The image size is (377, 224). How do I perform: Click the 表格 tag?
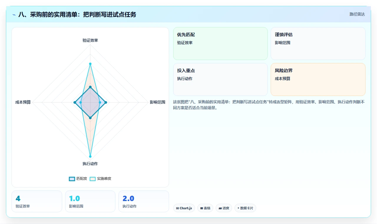205,208
